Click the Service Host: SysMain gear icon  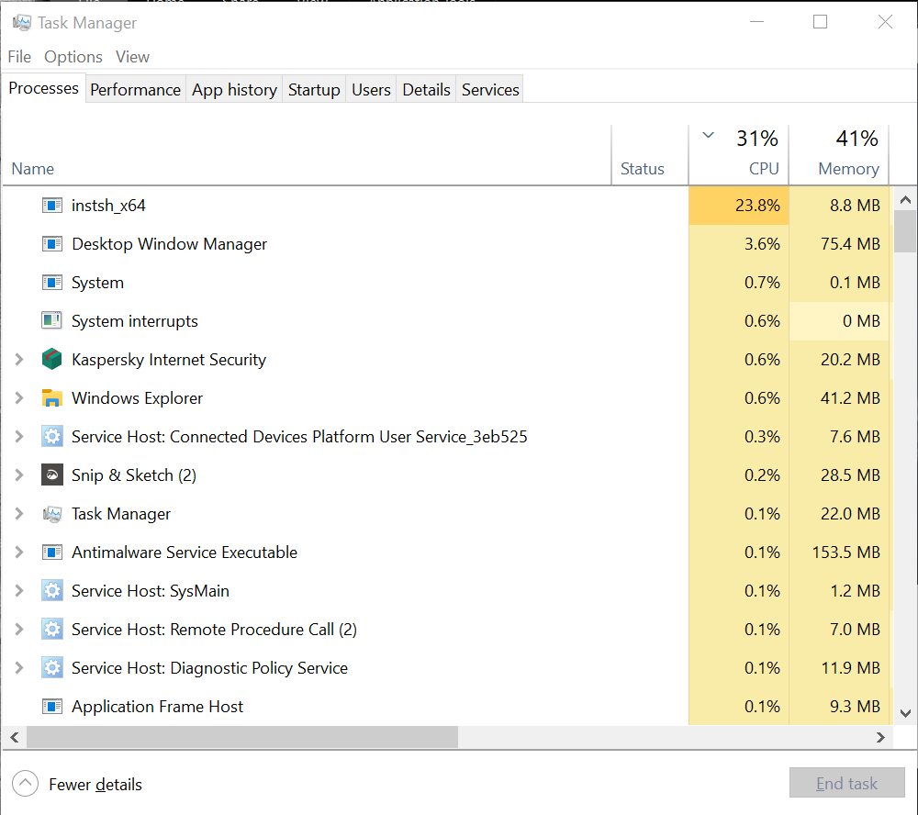click(x=52, y=591)
